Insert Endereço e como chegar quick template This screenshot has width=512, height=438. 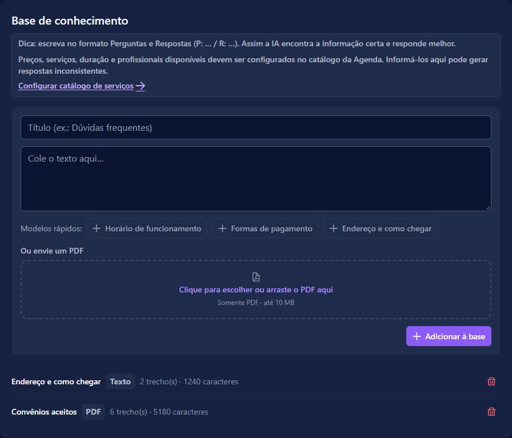click(x=381, y=228)
